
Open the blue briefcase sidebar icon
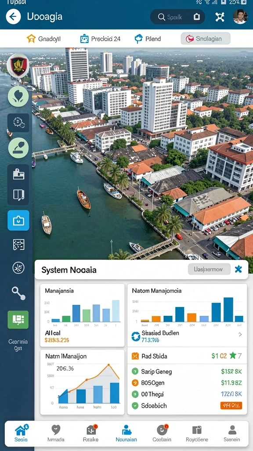[18, 220]
